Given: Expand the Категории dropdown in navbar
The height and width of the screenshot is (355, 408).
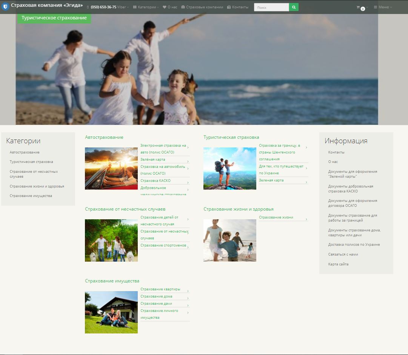Looking at the screenshot, I should click(x=146, y=7).
